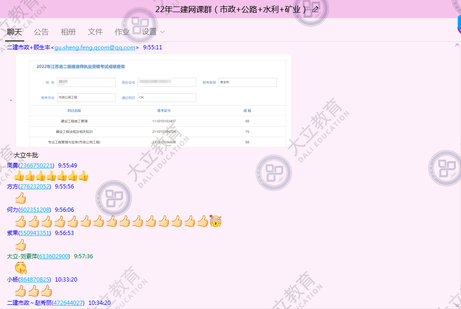Click 周勇's QQ number 2366750221
The width and height of the screenshot is (461, 309).
36,165
